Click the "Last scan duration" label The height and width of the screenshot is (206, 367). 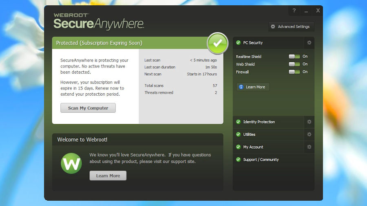click(x=160, y=67)
